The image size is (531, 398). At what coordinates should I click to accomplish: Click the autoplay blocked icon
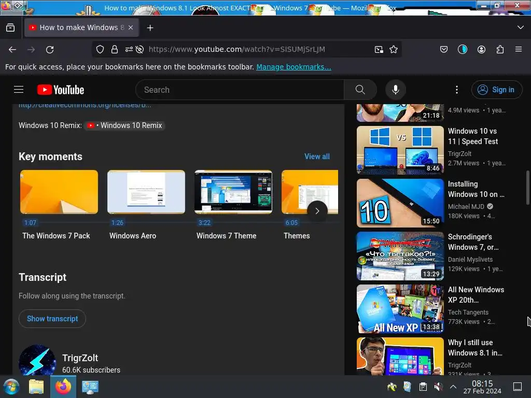point(139,49)
